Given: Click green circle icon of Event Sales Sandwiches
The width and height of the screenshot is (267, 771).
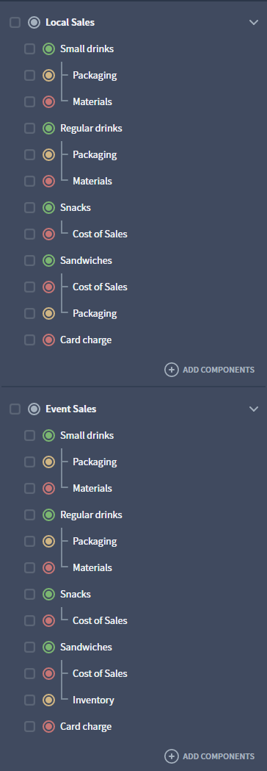Looking at the screenshot, I should coord(48,647).
